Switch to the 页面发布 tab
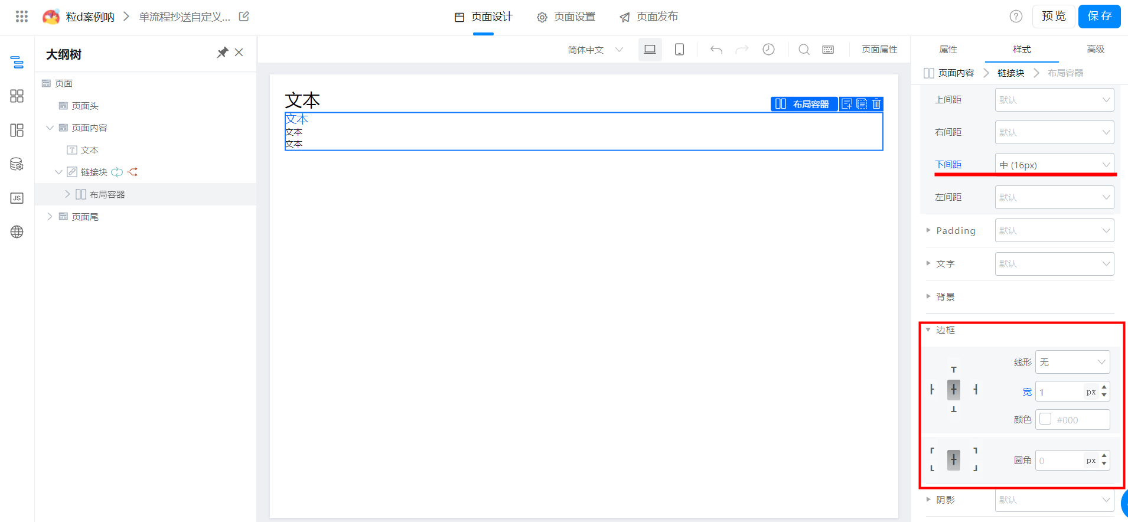The height and width of the screenshot is (522, 1128). (648, 17)
